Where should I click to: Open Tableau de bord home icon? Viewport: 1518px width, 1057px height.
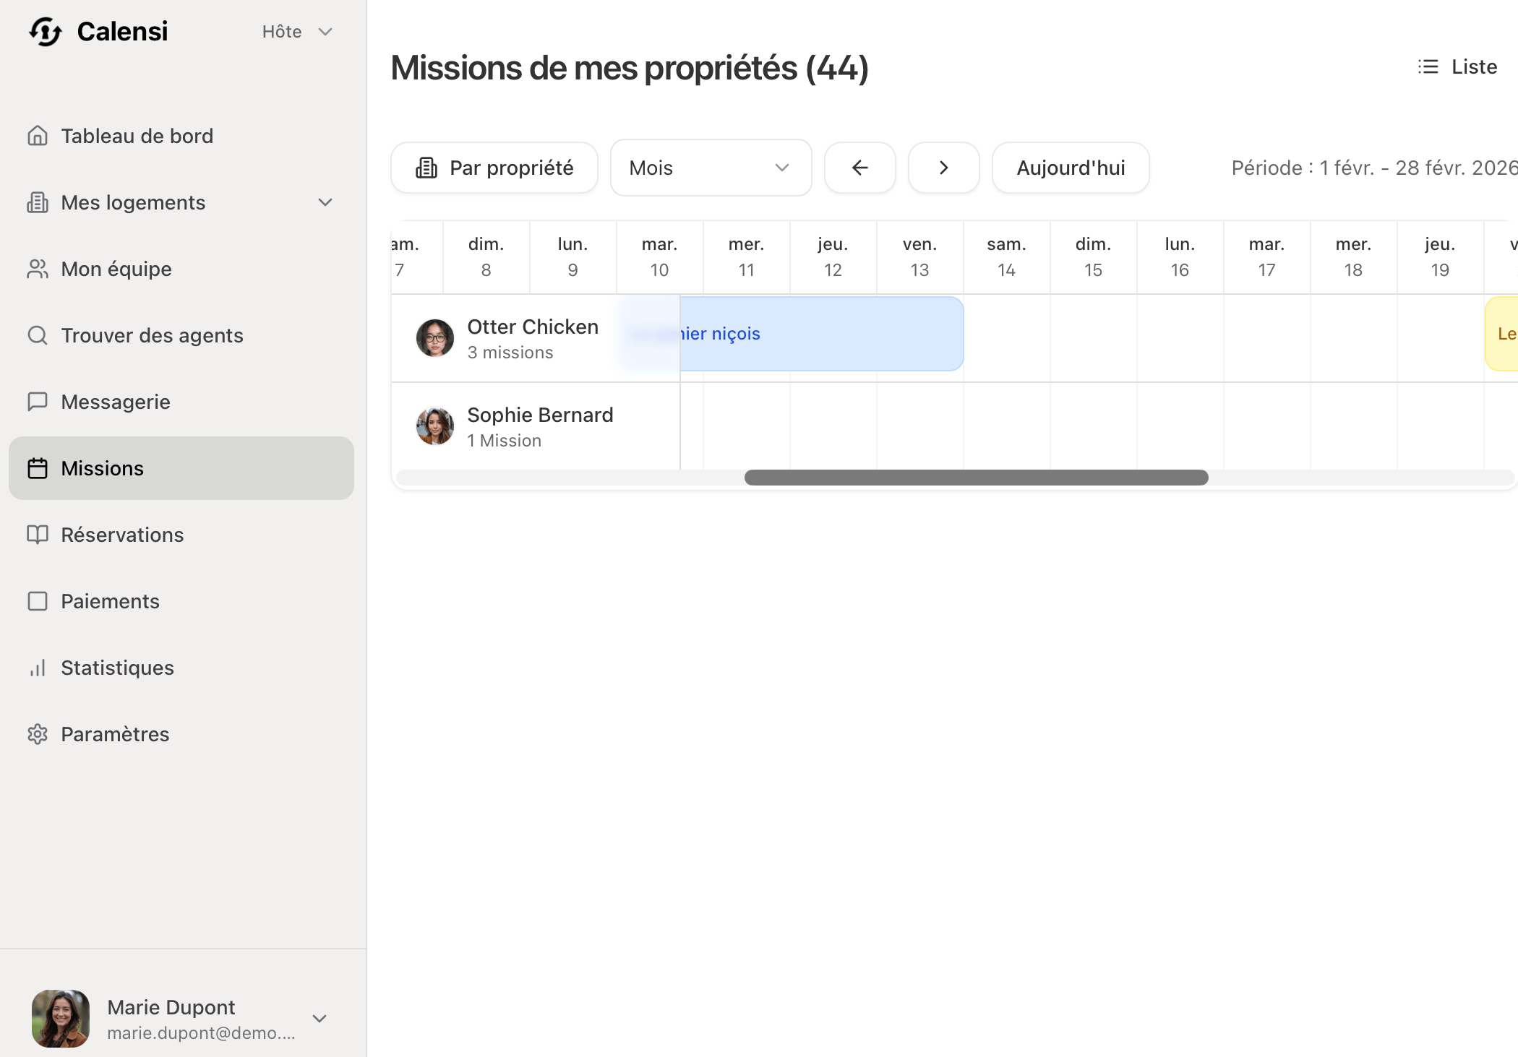(x=38, y=136)
